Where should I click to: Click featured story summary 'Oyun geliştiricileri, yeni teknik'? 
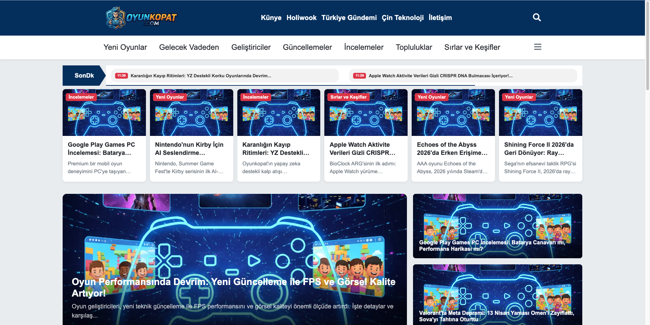click(233, 311)
